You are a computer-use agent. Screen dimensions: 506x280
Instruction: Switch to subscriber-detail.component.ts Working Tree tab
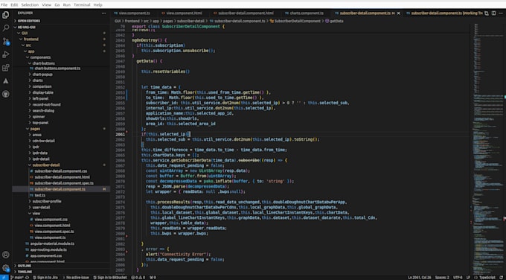(444, 13)
